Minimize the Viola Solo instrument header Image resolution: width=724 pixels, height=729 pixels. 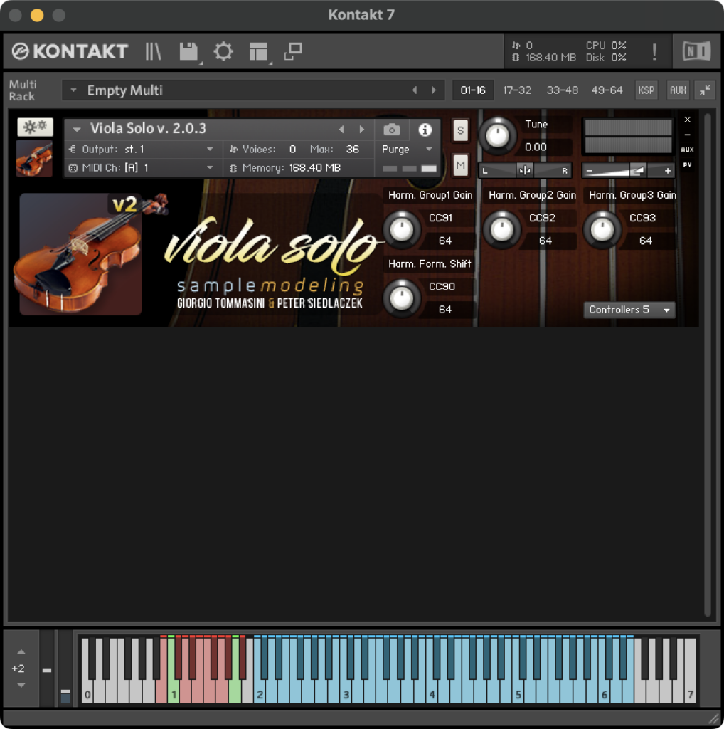pyautogui.click(x=687, y=135)
